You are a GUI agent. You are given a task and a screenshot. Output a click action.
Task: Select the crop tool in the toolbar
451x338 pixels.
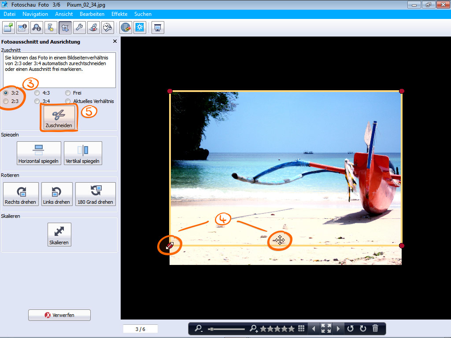(65, 28)
